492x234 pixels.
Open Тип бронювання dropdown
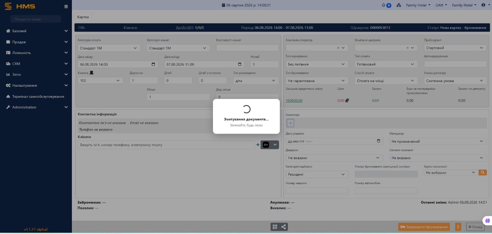[x=317, y=81]
